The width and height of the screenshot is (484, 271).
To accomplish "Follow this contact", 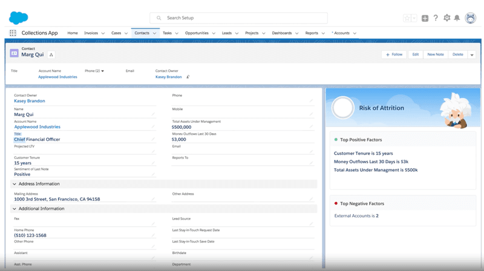I will coord(394,54).
